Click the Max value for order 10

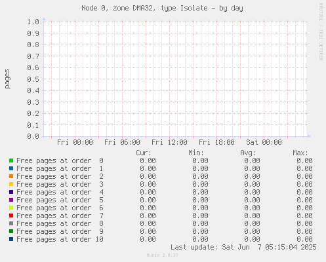pos(304,240)
